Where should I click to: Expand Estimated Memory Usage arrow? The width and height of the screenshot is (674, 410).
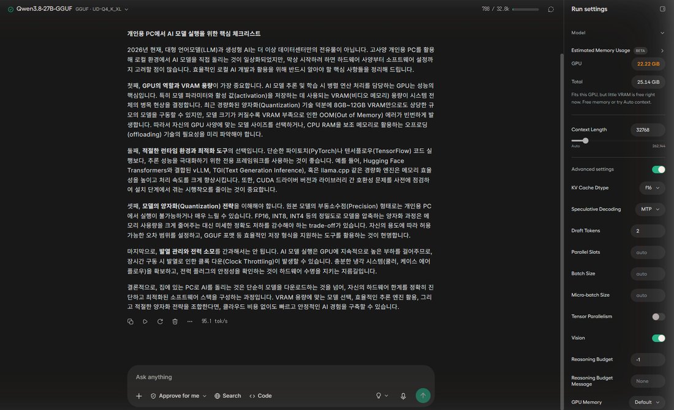tap(662, 51)
